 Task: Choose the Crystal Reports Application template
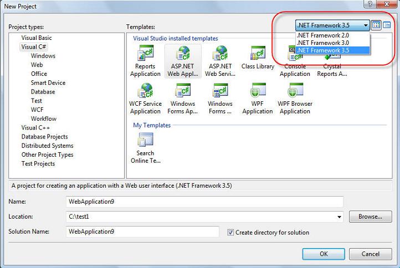(x=332, y=61)
